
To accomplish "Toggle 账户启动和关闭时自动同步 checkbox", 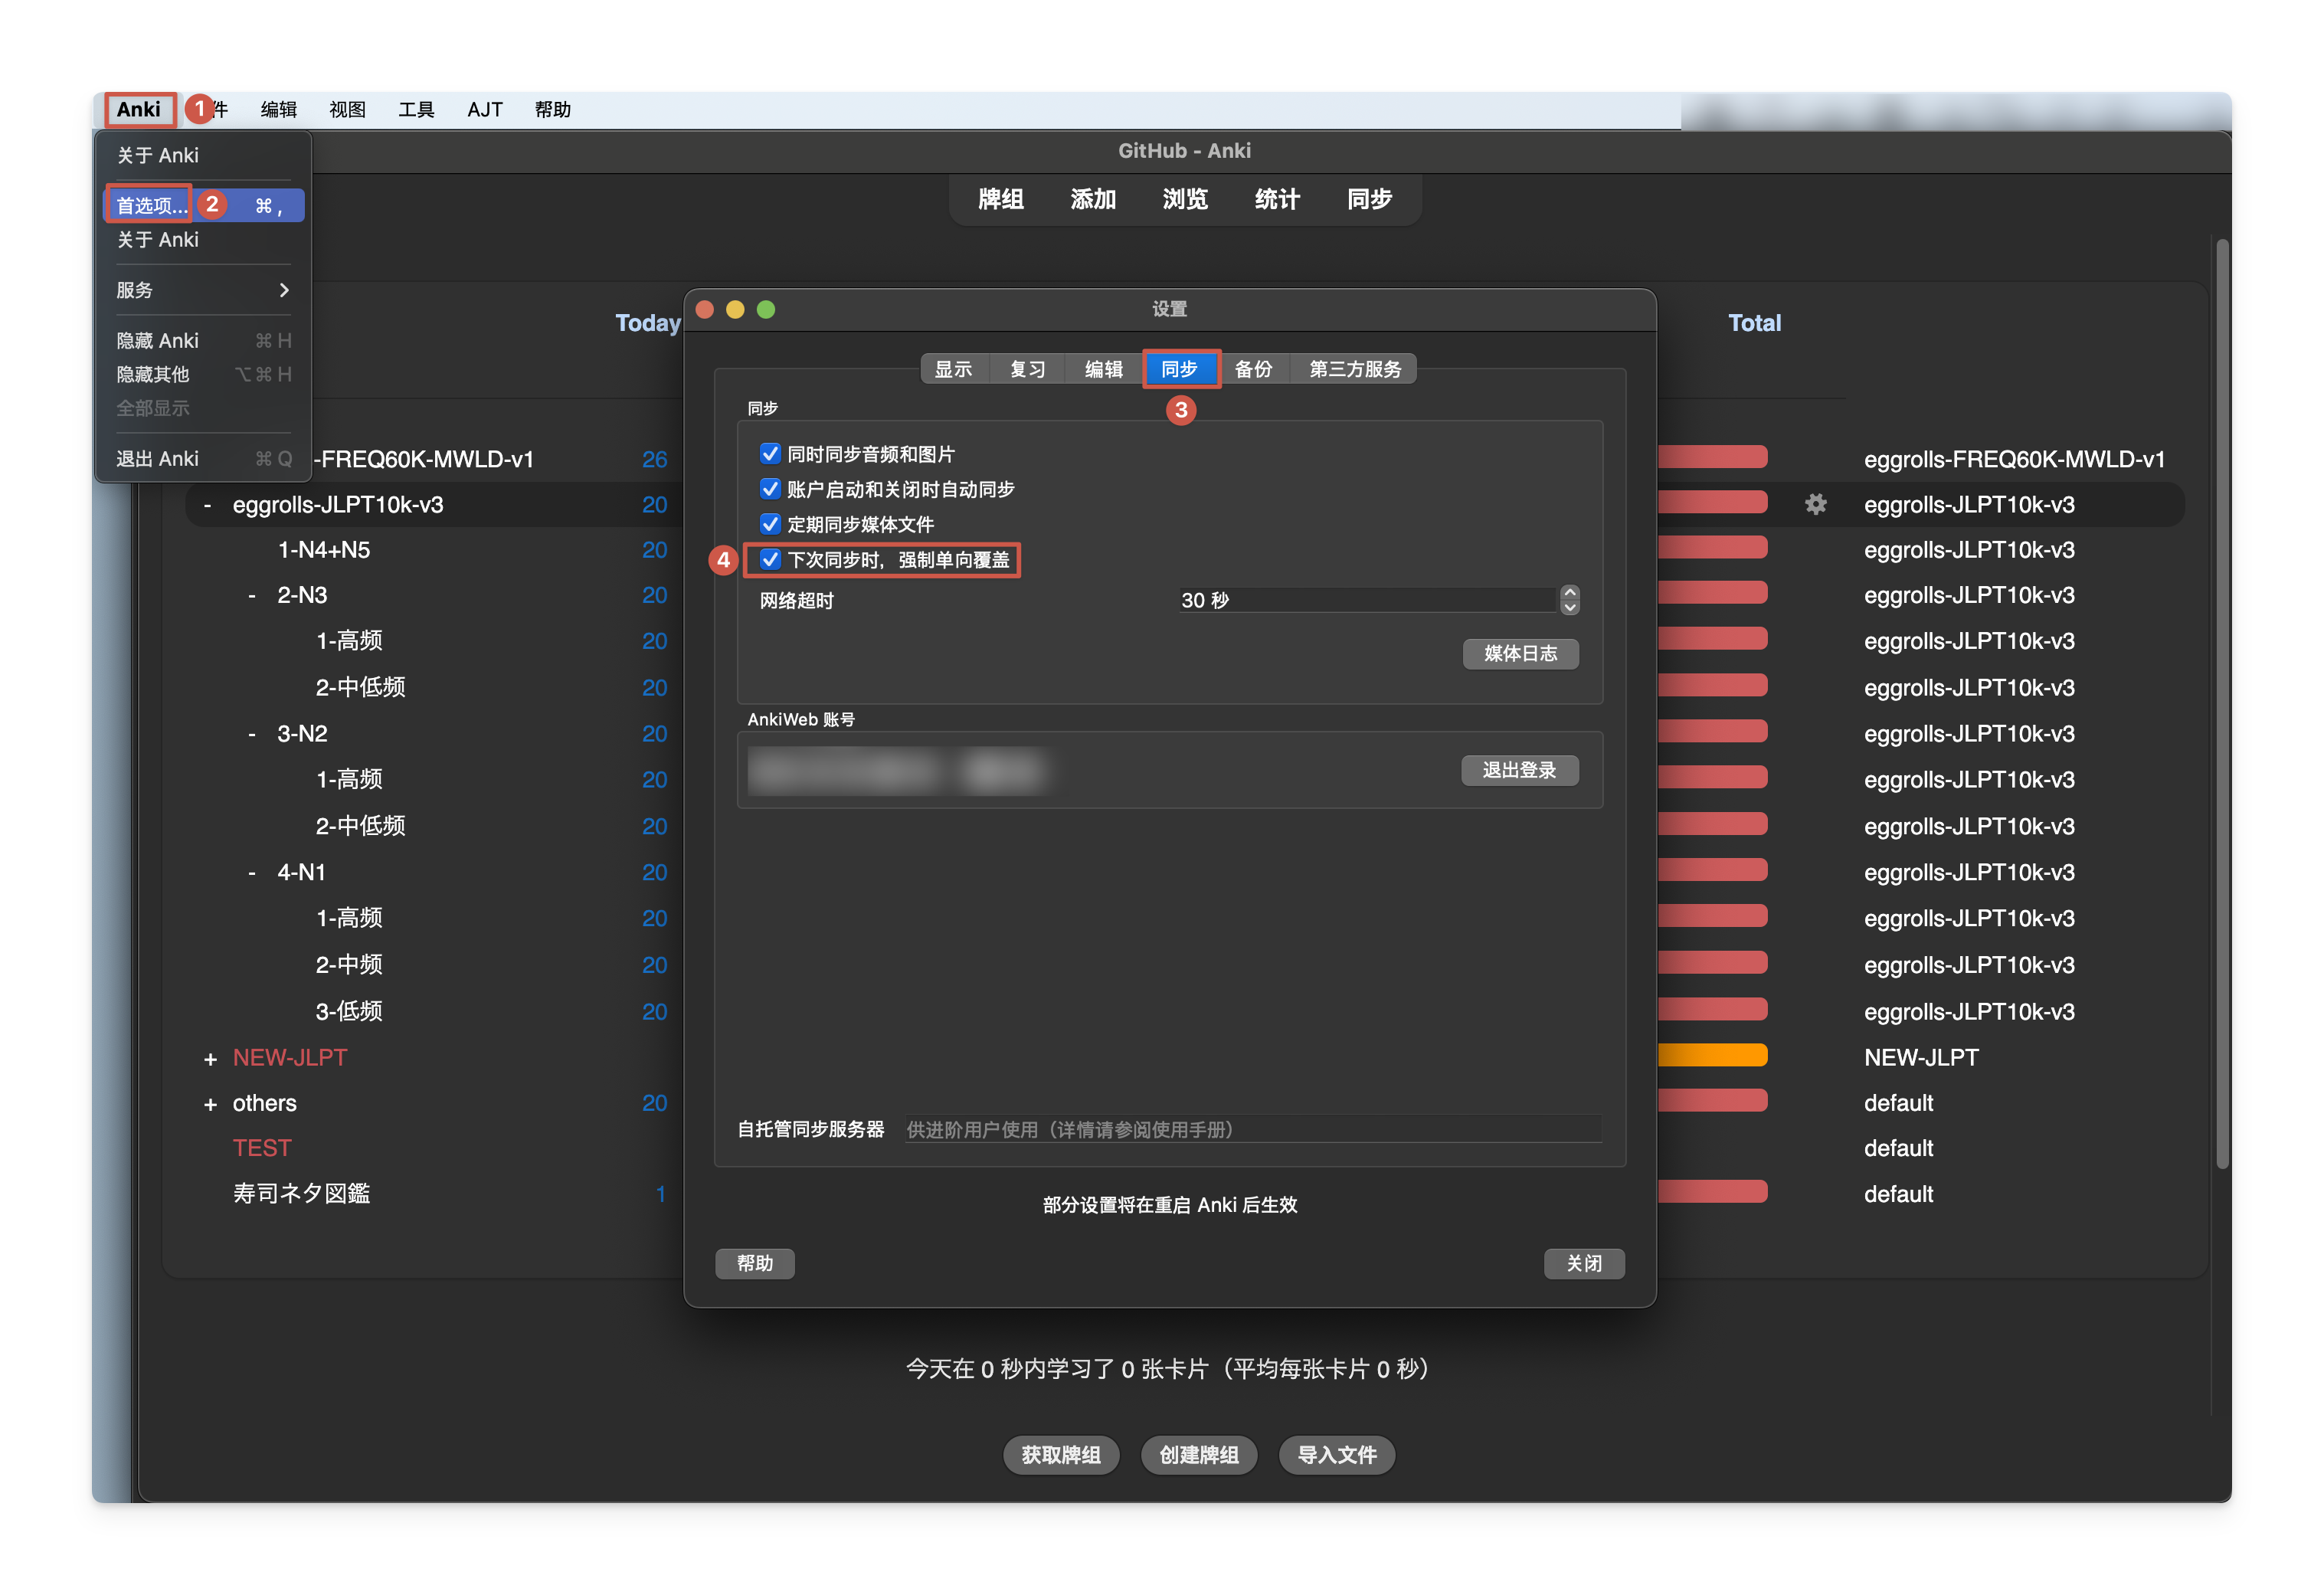I will (770, 489).
